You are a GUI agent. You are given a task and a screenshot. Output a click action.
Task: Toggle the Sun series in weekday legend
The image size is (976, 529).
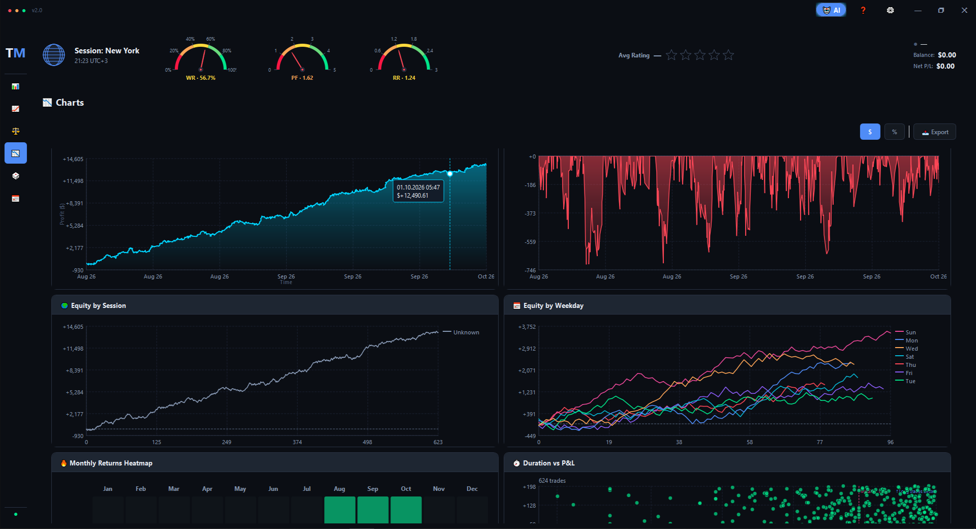click(x=906, y=332)
